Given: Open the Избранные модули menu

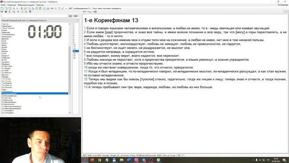Looking at the screenshot, I should tap(26, 5).
